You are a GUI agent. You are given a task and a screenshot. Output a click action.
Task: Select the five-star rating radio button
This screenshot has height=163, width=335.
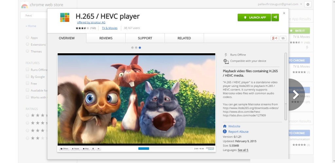pyautogui.click(x=27, y=115)
